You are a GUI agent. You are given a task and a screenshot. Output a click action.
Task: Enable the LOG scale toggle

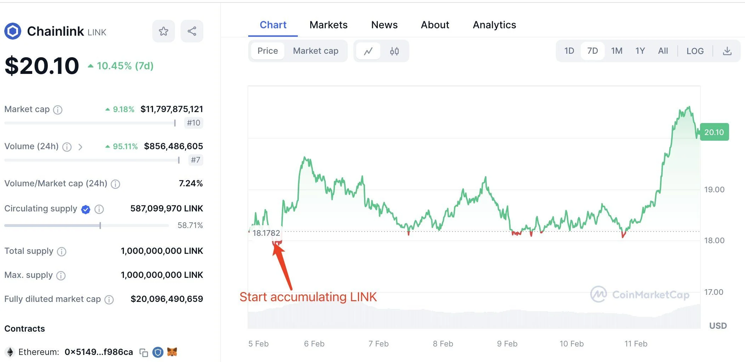tap(695, 51)
